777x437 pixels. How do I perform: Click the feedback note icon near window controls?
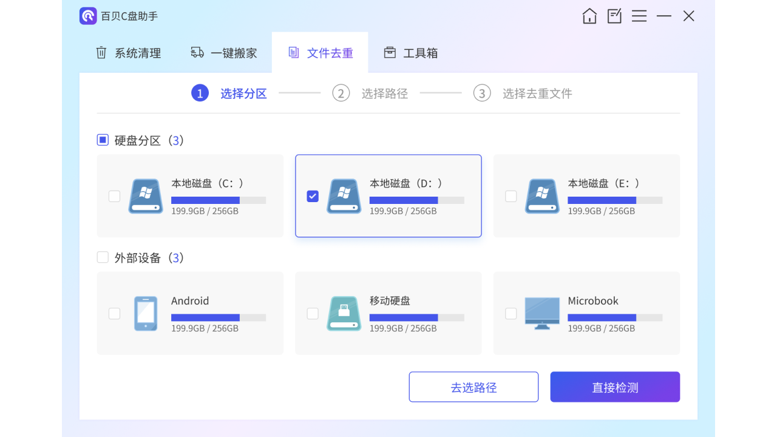tap(614, 16)
